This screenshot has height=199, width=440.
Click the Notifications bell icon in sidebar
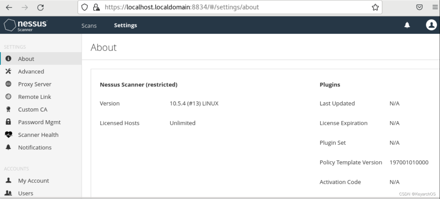8,147
